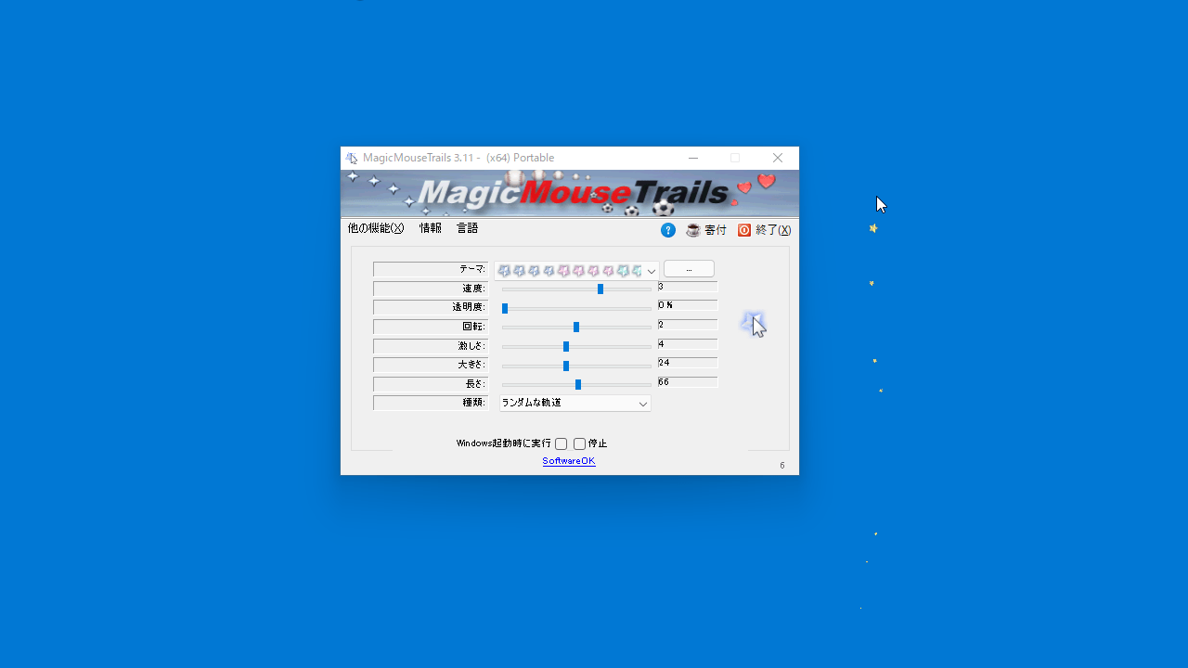This screenshot has width=1188, height=668.
Task: Click the 大きさ: label
Action: point(431,365)
